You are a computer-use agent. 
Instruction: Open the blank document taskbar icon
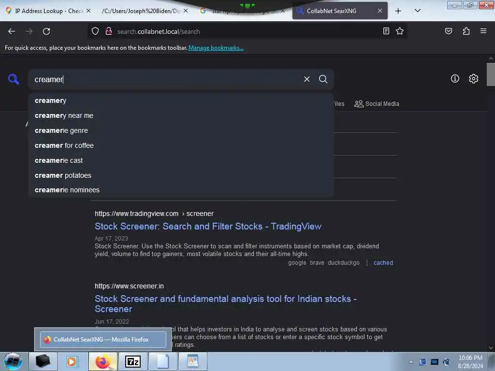(x=163, y=361)
